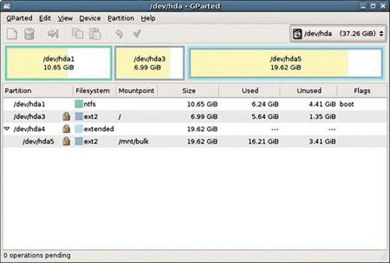Sort by the Used column header
Screen dimensions: 390x263
tap(250, 91)
